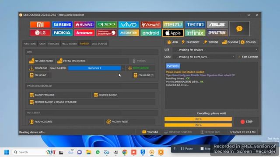Open the Config settings

(248, 42)
